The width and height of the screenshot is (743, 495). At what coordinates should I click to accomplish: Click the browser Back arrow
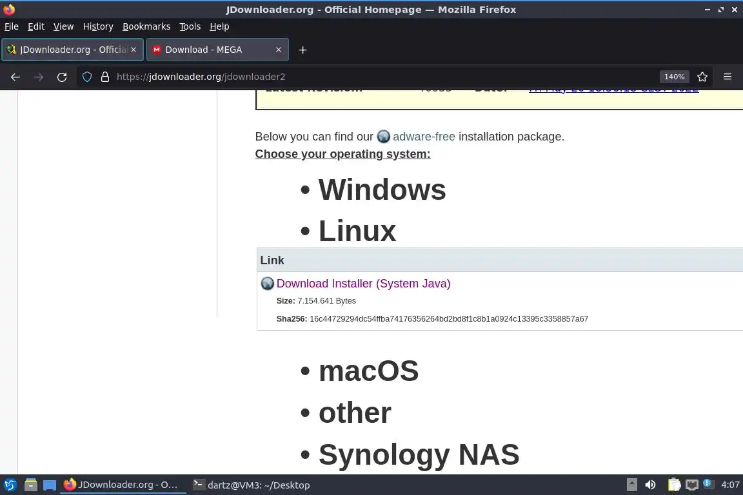15,77
